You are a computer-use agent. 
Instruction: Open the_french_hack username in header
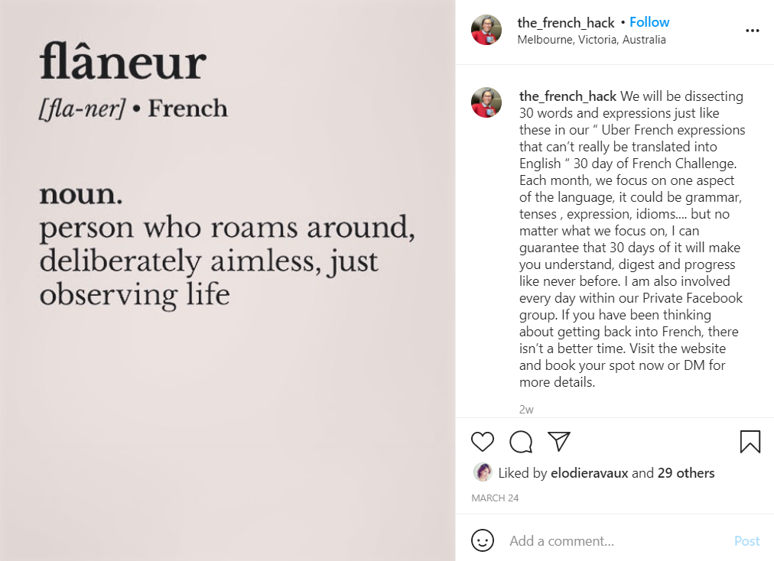pyautogui.click(x=566, y=23)
